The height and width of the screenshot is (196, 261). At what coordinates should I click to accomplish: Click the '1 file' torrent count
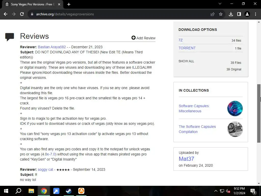coord(238,48)
